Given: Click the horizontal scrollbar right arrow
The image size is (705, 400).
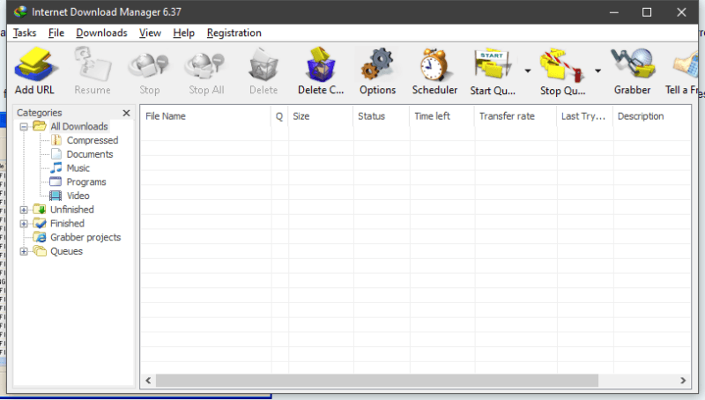Looking at the screenshot, I should click(x=684, y=380).
